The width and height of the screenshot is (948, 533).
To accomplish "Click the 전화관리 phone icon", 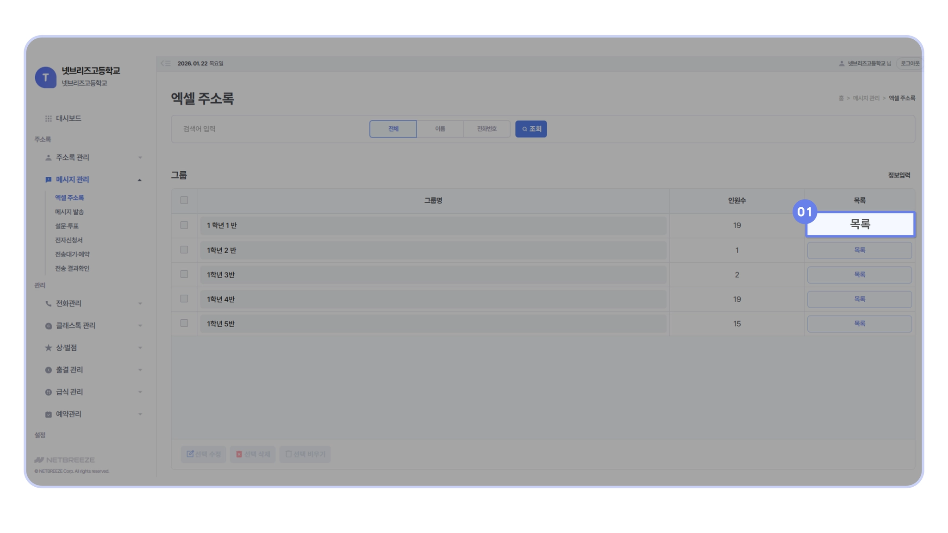I will coord(48,304).
